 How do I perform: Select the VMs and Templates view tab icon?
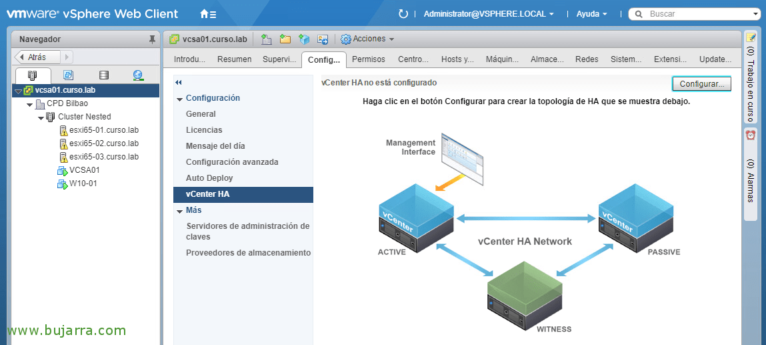pos(69,75)
